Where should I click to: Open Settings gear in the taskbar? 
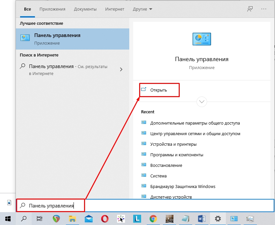click(x=218, y=219)
